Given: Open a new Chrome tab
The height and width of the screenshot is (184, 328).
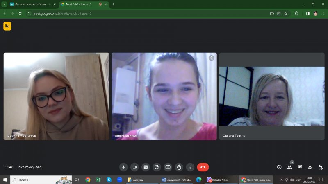Looking at the screenshot, I should (113, 4).
